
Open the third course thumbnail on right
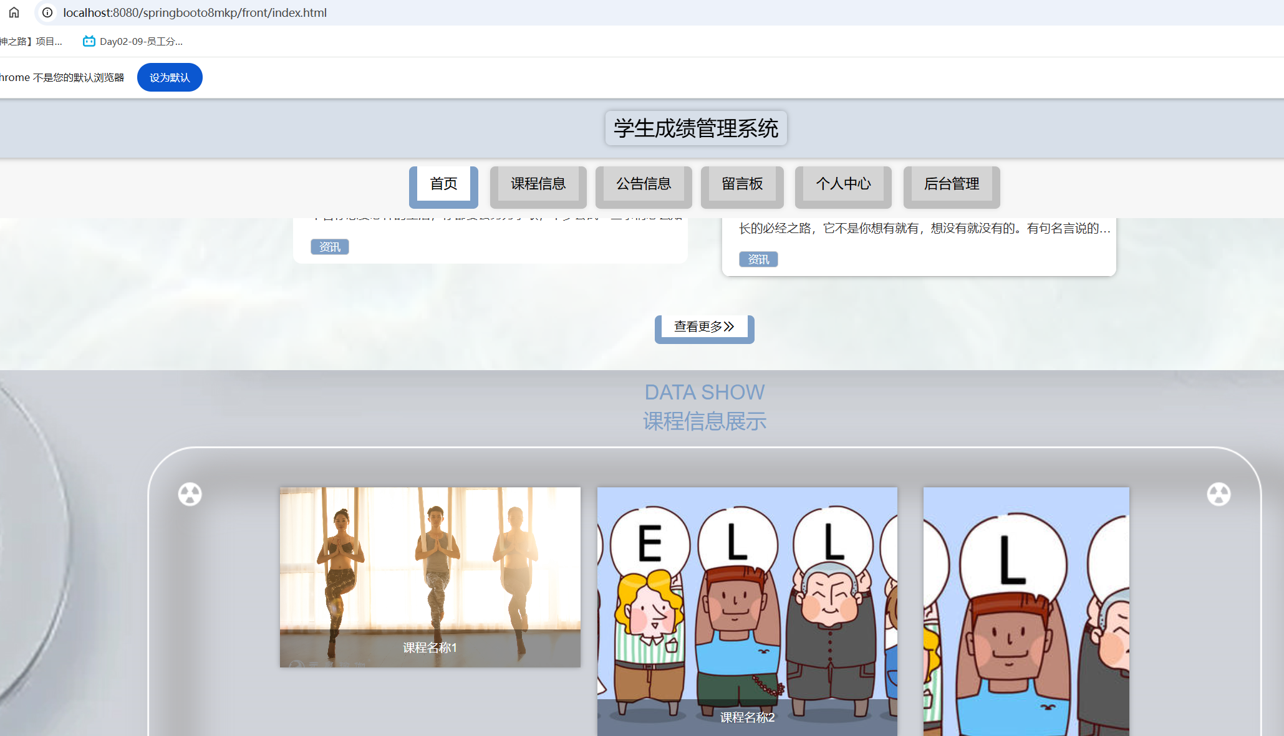[1026, 611]
